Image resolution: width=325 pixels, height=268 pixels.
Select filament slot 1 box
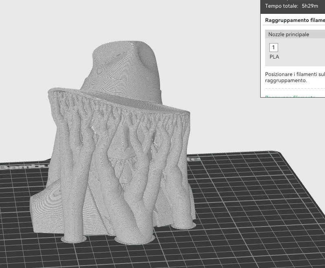pyautogui.click(x=274, y=48)
